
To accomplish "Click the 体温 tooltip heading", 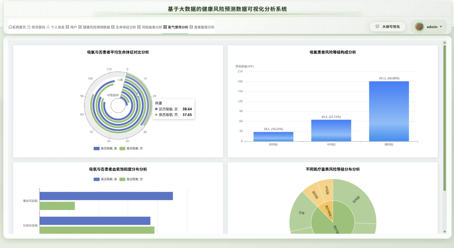I will pos(158,103).
